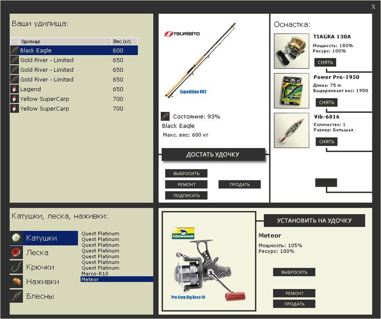381x319 pixels.
Task: Click ПРОДАТЬ next to rod РЕМОНТ
Action: tap(240, 184)
